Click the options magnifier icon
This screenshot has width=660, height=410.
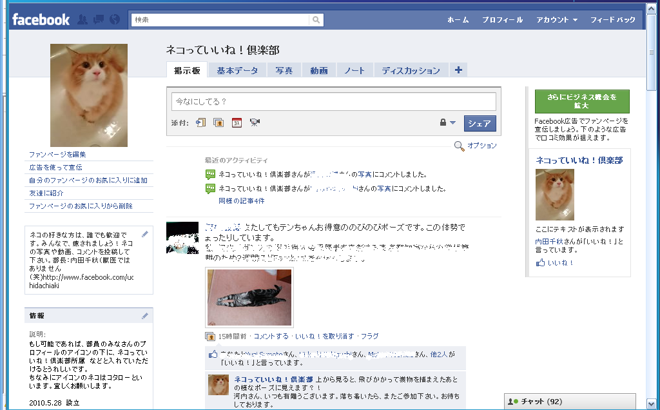click(459, 146)
